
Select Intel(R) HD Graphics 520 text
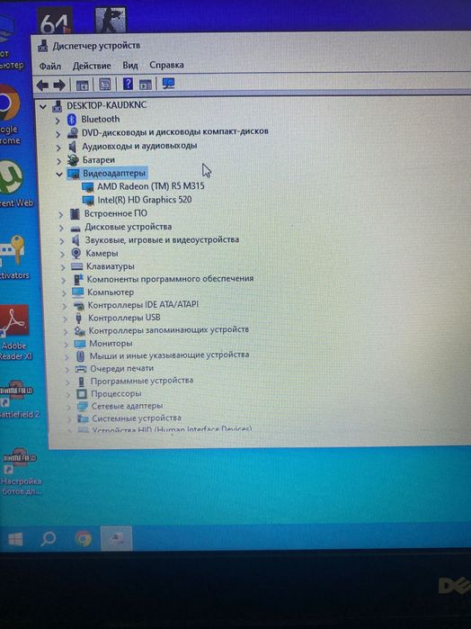pos(145,200)
